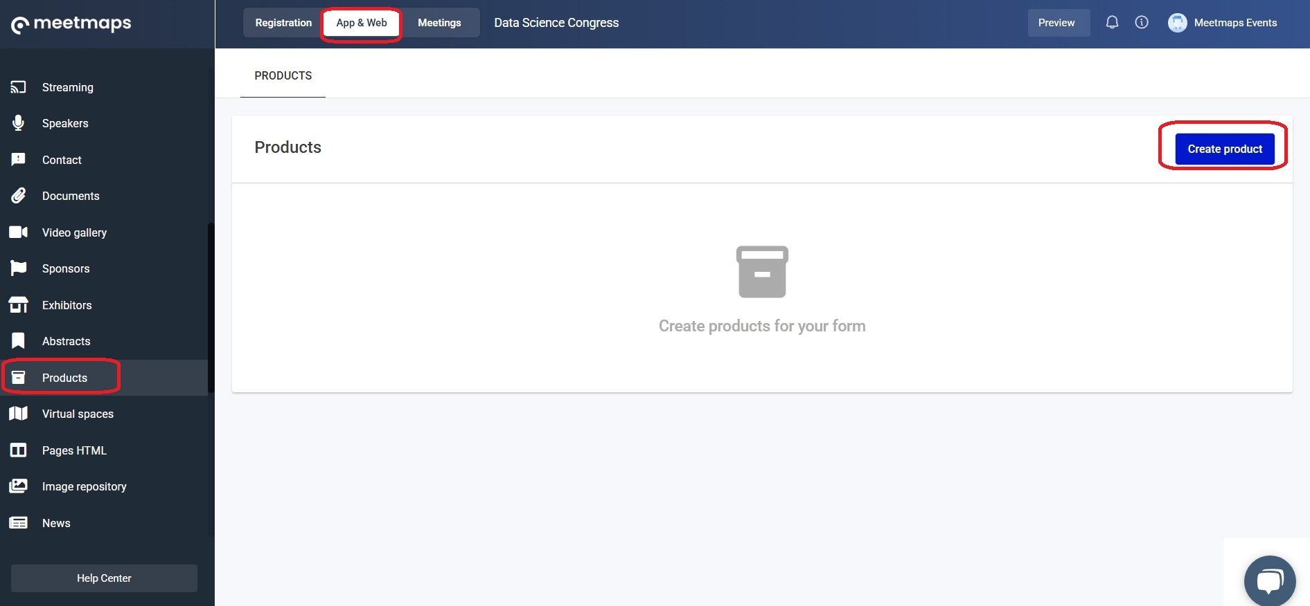Open the notifications bell icon
The height and width of the screenshot is (606, 1310).
1112,23
